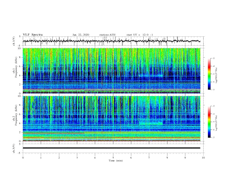
Task: Click the "4" tick on the time axis
Action: tap(95, 158)
